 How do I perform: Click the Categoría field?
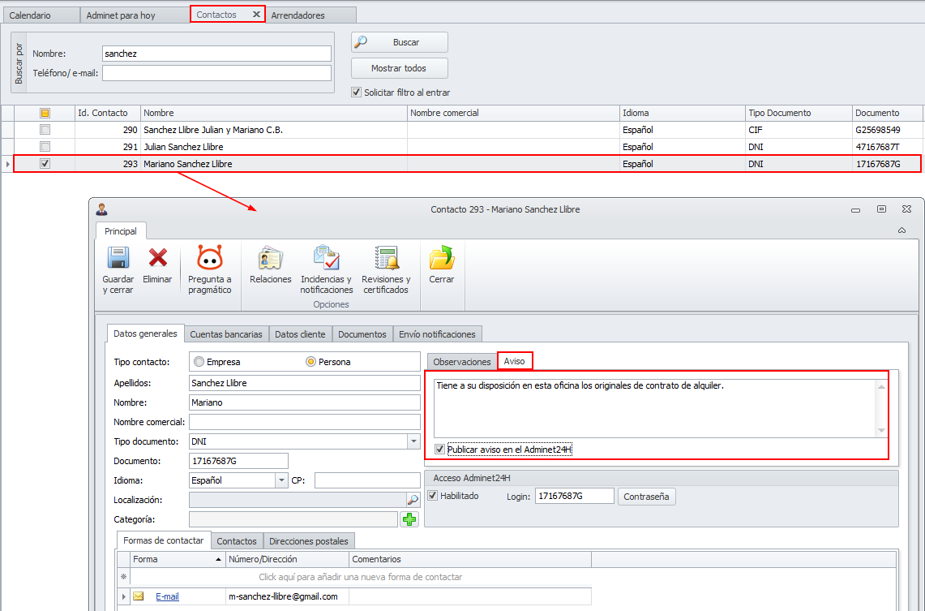(x=293, y=519)
